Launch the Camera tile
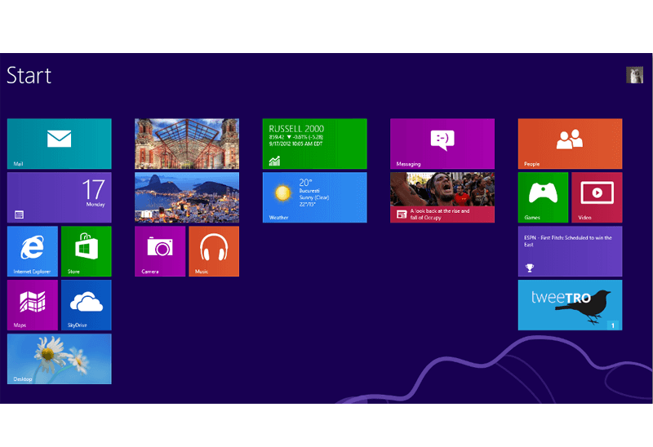 tap(160, 251)
